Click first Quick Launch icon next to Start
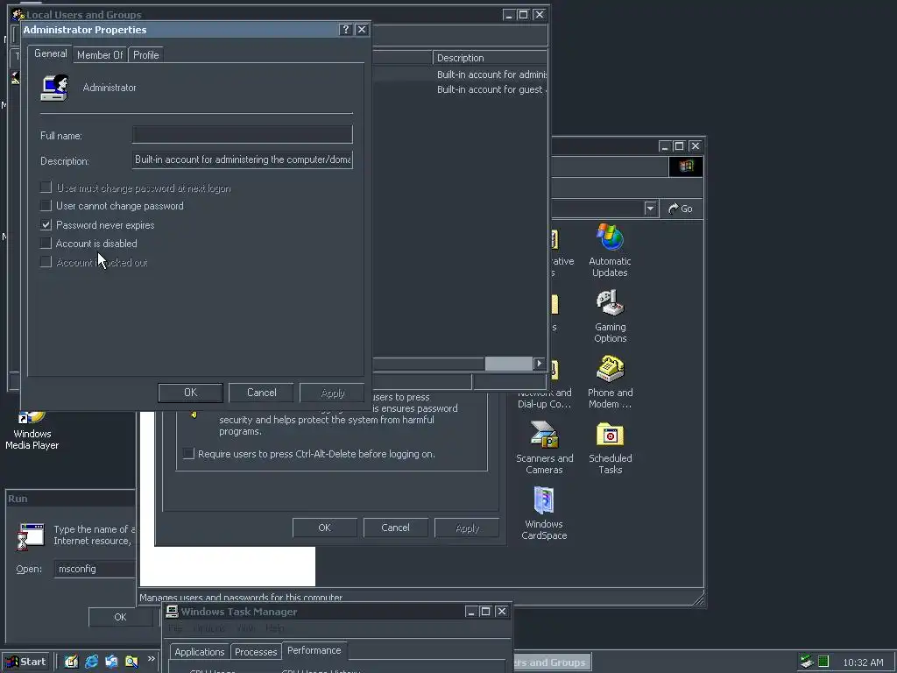Screen dimensions: 897x673 (x=72, y=662)
